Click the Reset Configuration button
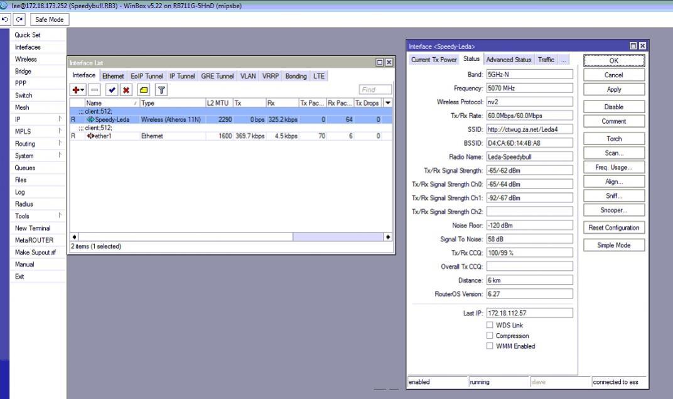Viewport: 673px width, 399px height. pyautogui.click(x=613, y=227)
